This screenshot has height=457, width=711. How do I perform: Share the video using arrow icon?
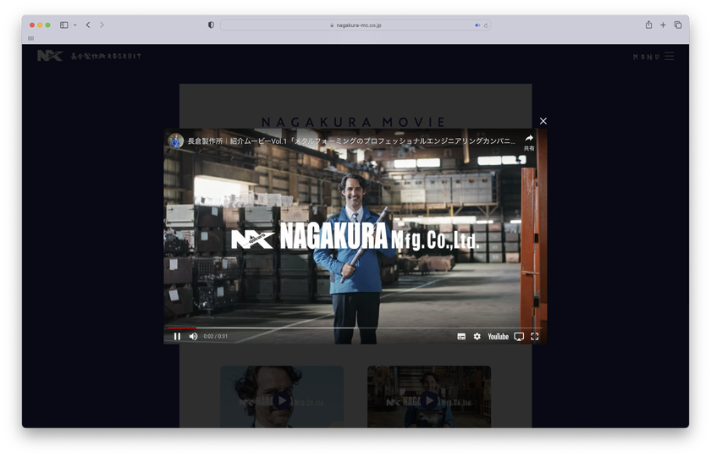click(x=529, y=138)
